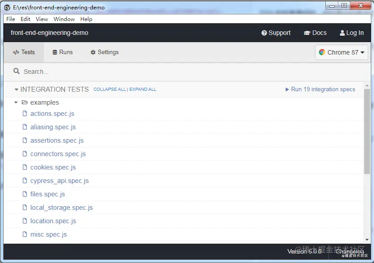Open the Help menu
374x263 pixels.
[86, 19]
